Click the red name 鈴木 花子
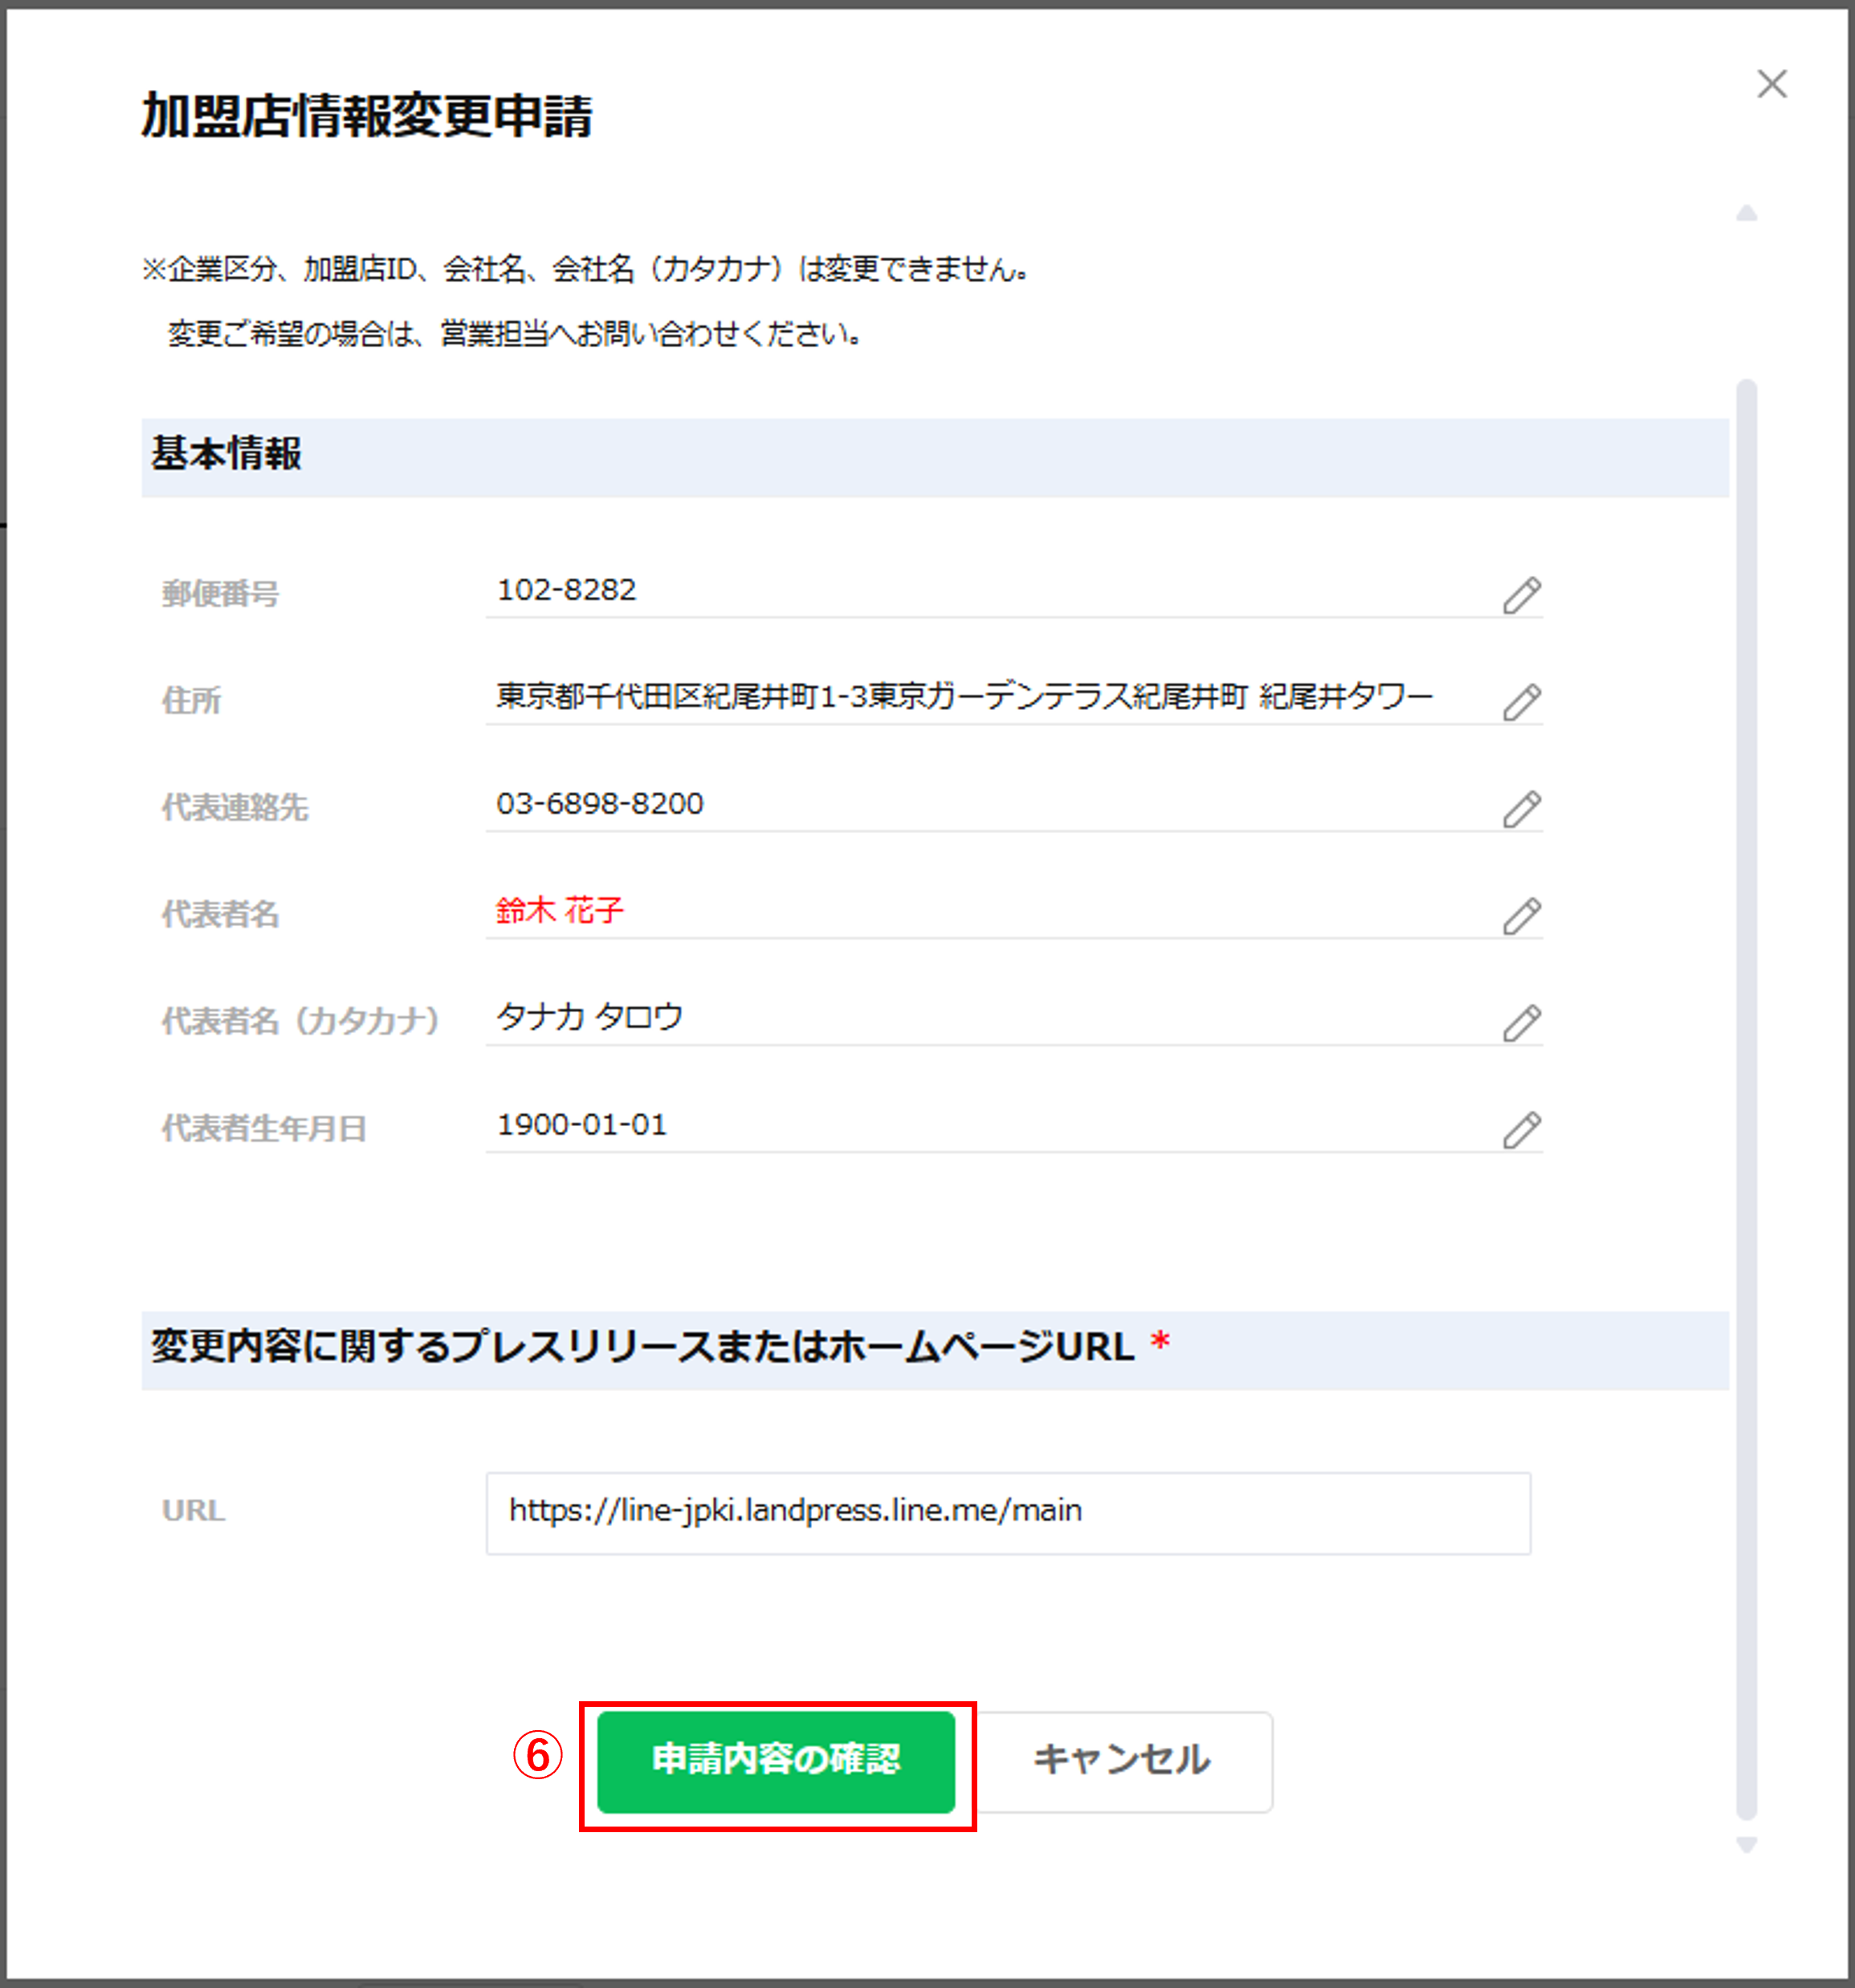Screen dimensions: 1855x1988 click(x=559, y=911)
